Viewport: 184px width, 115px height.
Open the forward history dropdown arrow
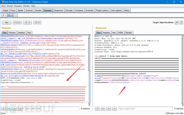click(x=39, y=22)
